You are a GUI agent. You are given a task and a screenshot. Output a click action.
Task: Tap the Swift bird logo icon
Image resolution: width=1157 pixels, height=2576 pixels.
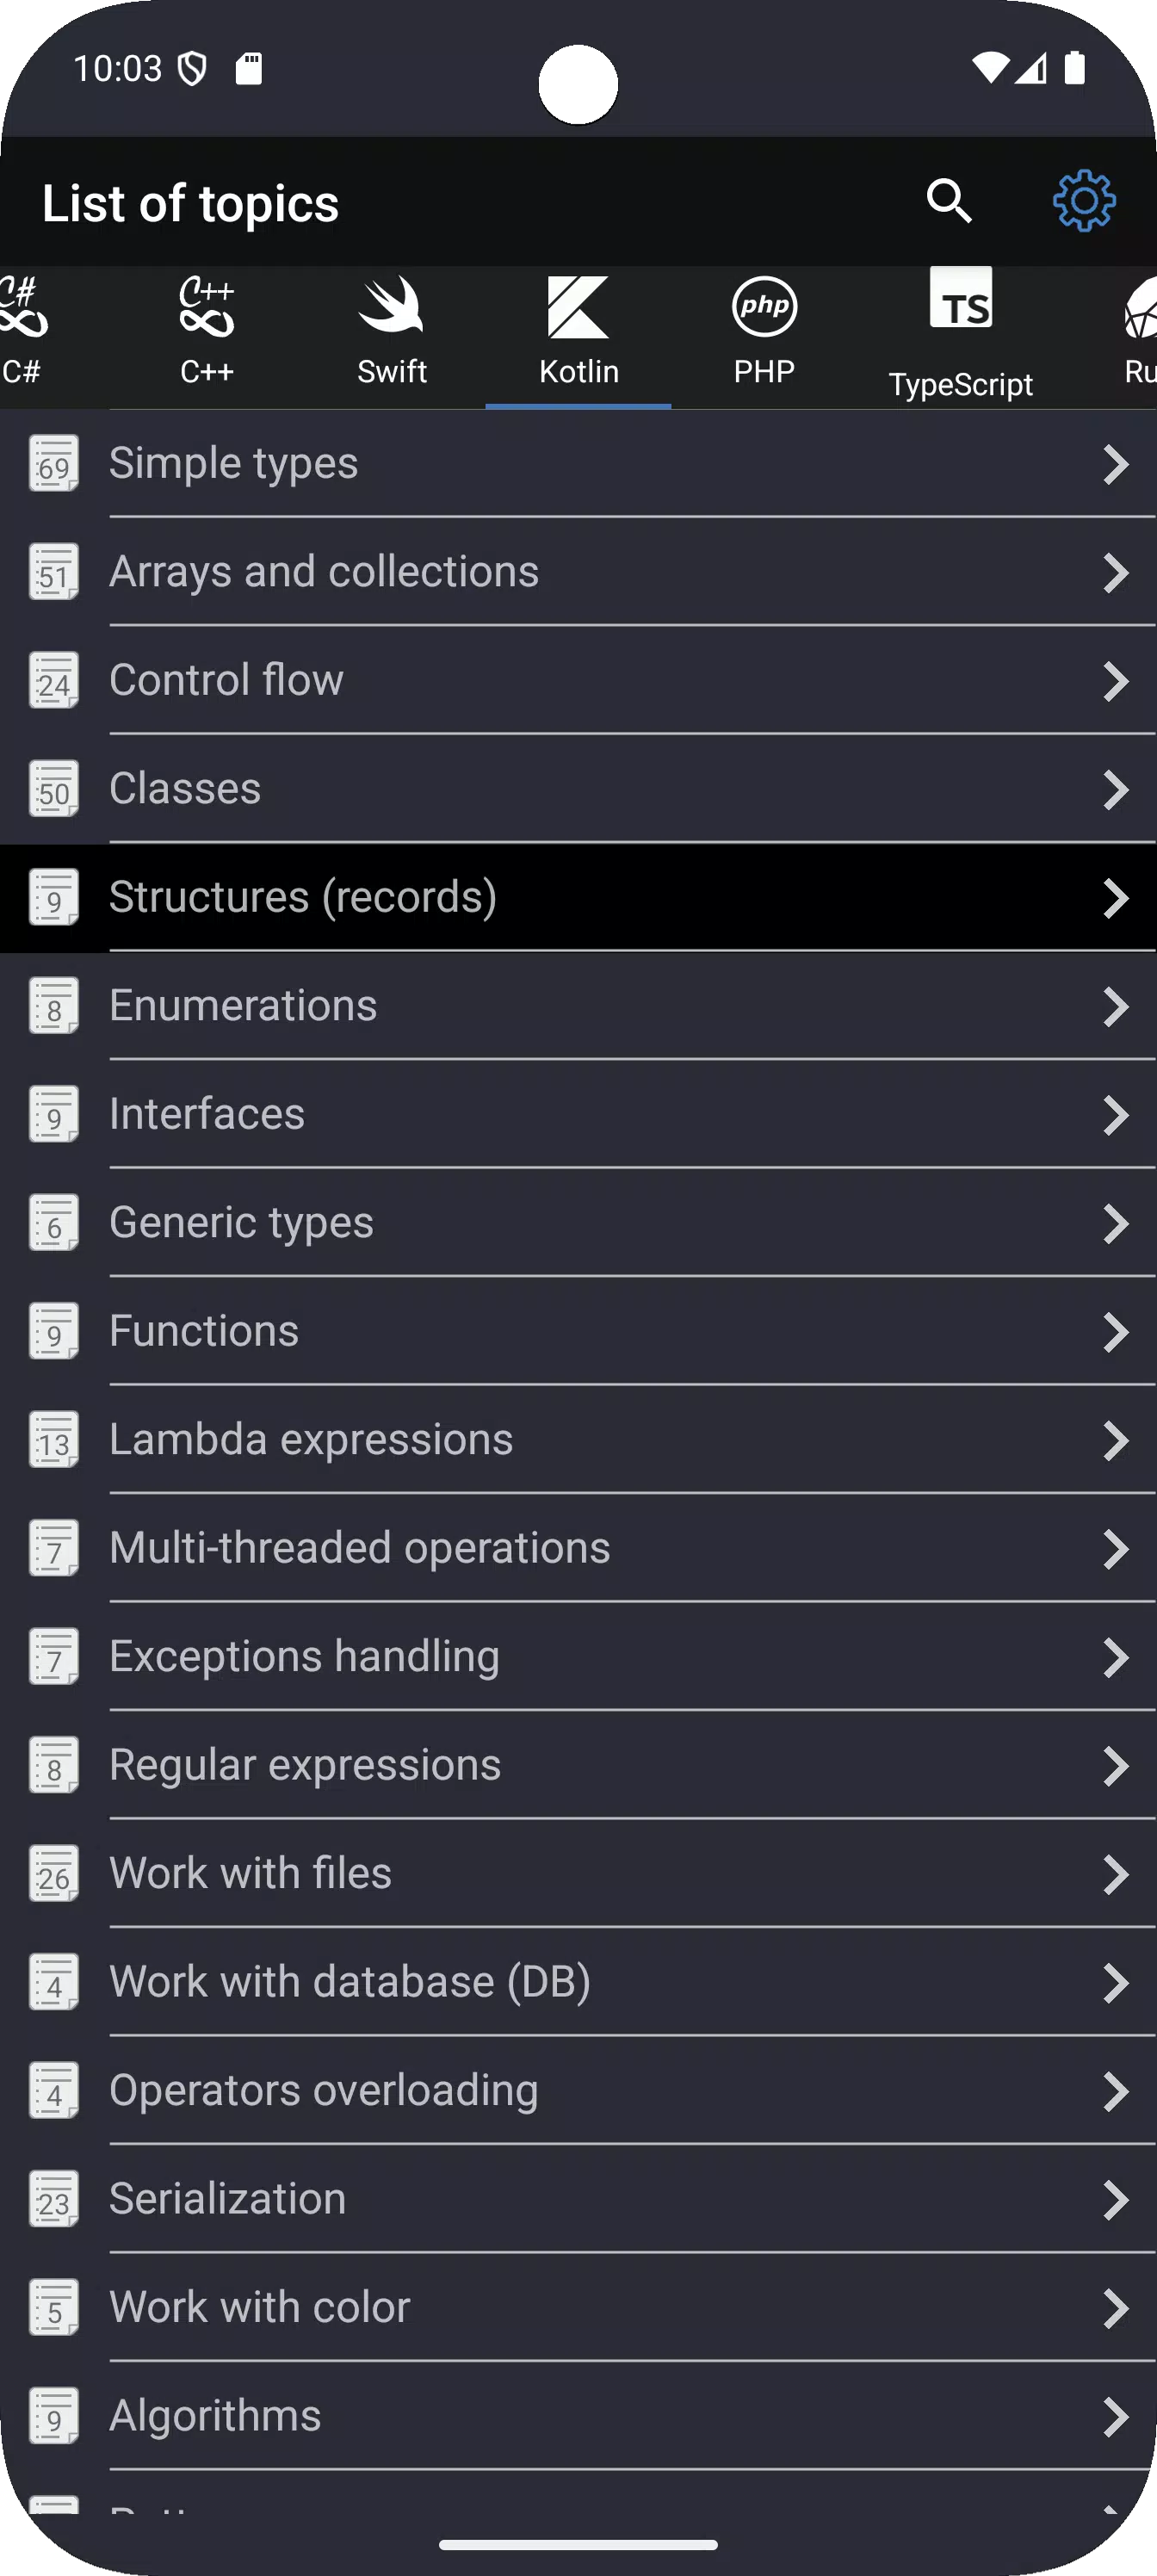pos(391,305)
